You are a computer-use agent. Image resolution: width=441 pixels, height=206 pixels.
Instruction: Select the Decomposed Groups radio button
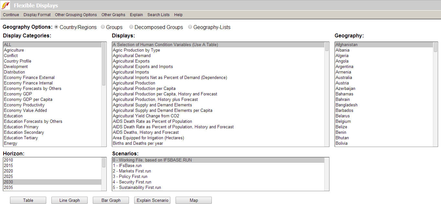click(131, 27)
